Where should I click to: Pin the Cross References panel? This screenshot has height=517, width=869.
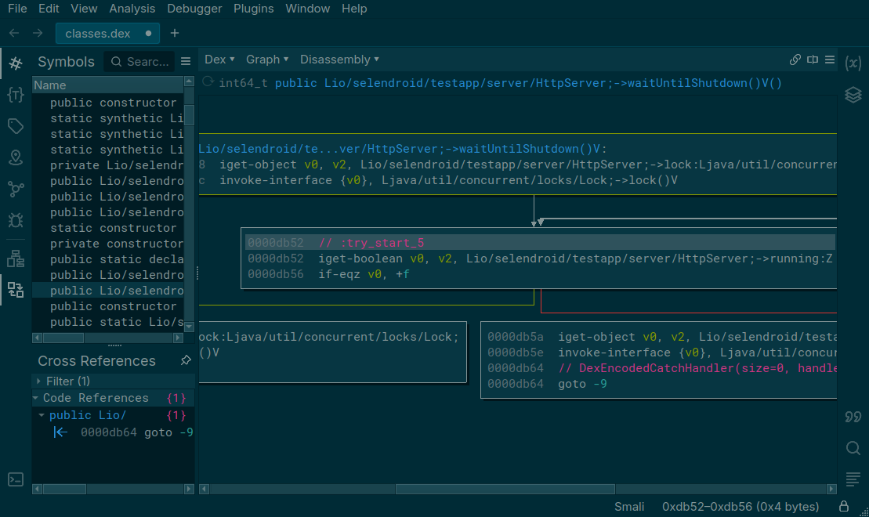(x=186, y=360)
